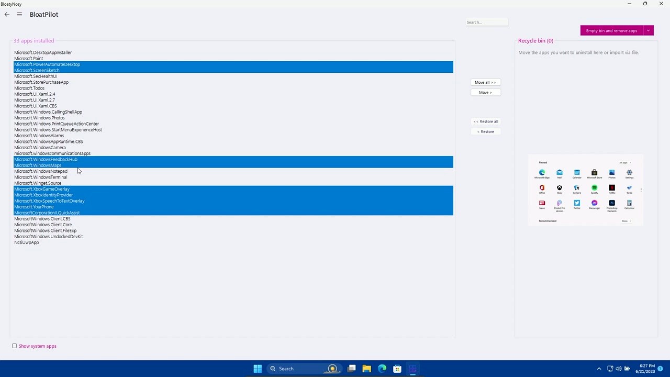Click the Restore all button
Screen dimensions: 670x377
click(x=486, y=121)
